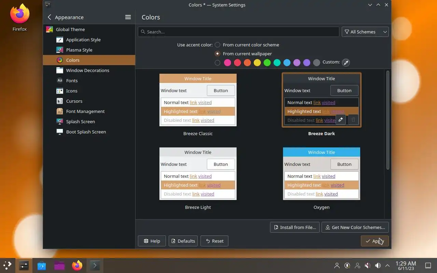Click the Plasma Style sidebar icon
The height and width of the screenshot is (273, 437).
click(x=60, y=50)
